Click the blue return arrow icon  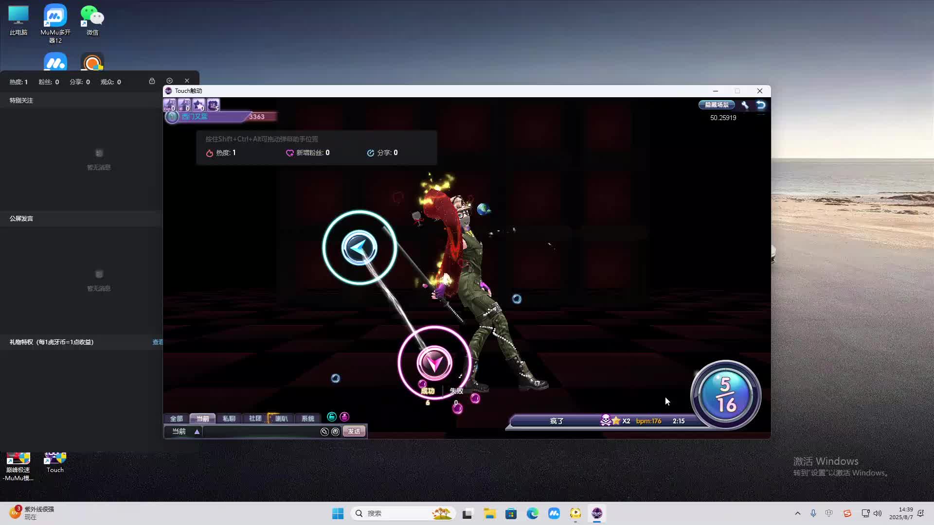(761, 105)
